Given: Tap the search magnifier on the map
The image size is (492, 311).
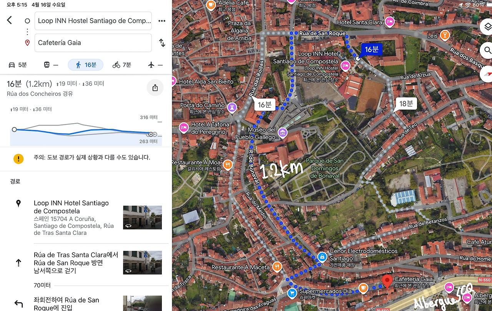Looking at the screenshot, I should [x=487, y=50].
